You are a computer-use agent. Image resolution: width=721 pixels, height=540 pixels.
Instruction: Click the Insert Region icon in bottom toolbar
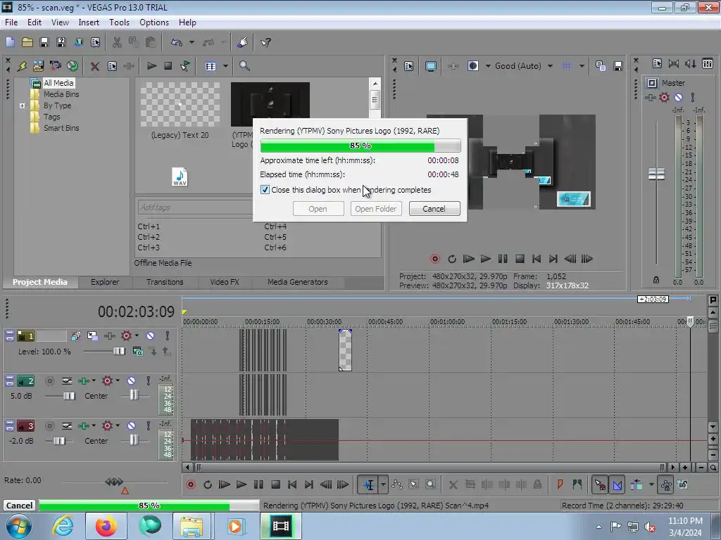click(x=577, y=484)
